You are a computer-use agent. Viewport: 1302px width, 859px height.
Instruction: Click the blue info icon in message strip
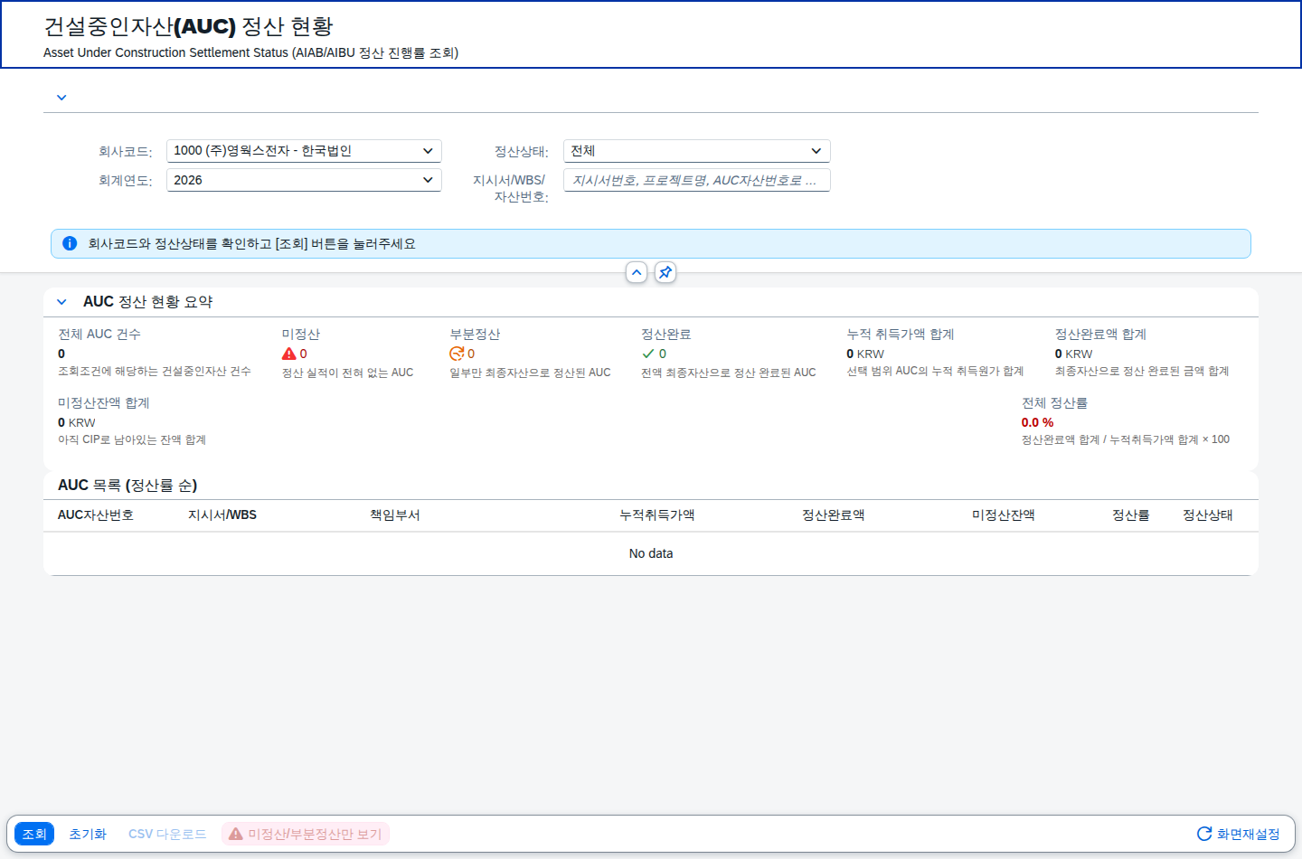pos(70,243)
